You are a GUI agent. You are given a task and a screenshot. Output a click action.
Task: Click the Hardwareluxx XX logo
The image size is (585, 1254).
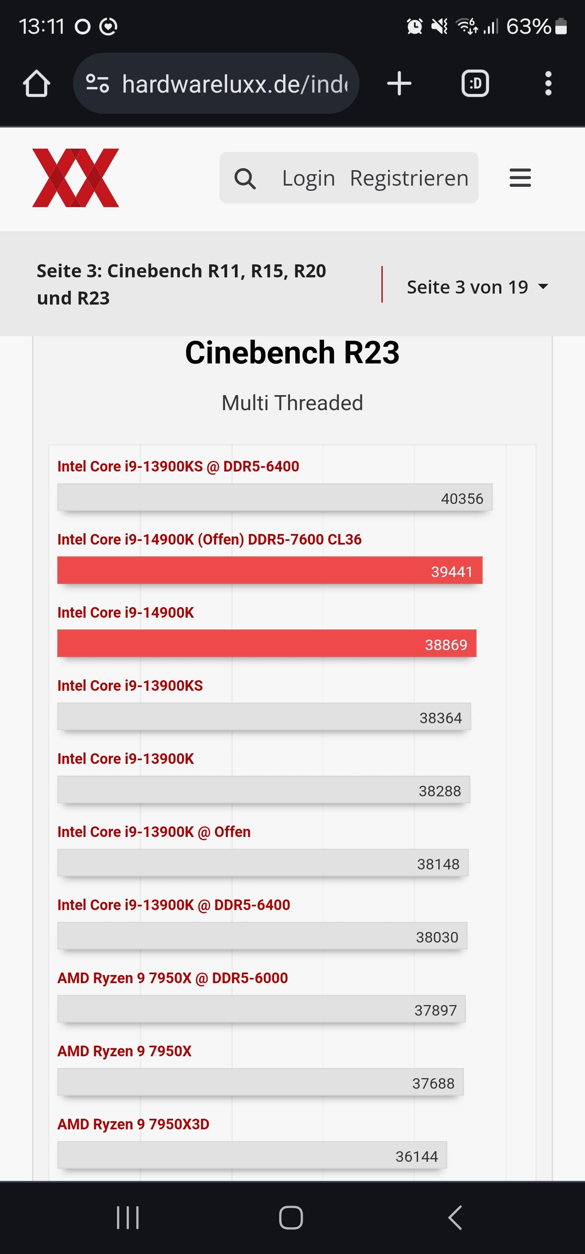(76, 178)
